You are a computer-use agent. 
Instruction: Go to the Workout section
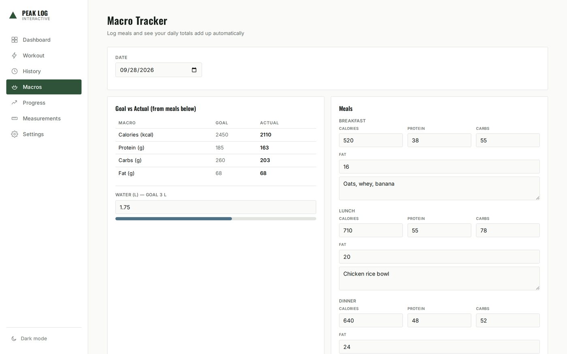[x=44, y=55]
